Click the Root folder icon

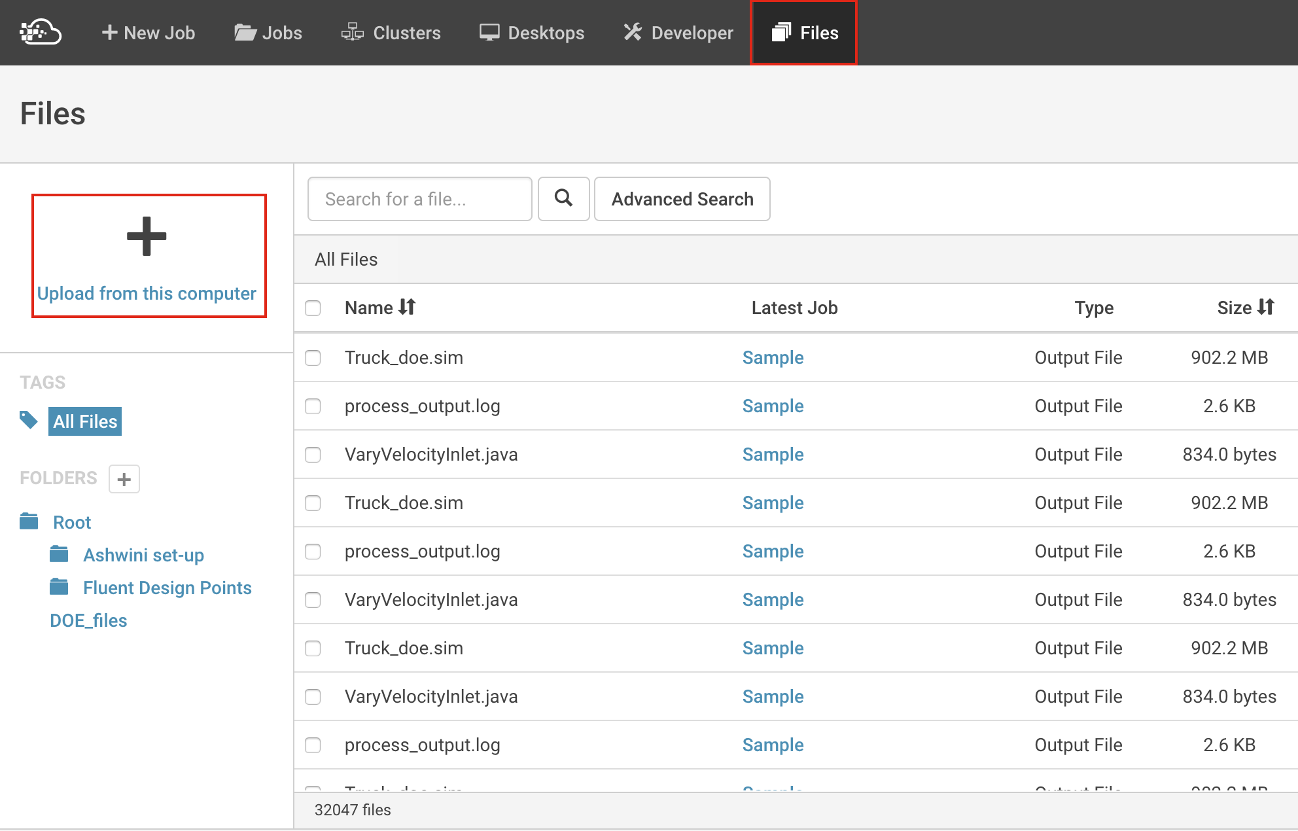point(29,522)
